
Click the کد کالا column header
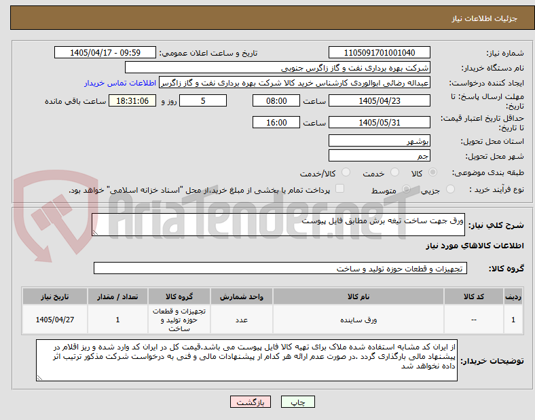474,297
